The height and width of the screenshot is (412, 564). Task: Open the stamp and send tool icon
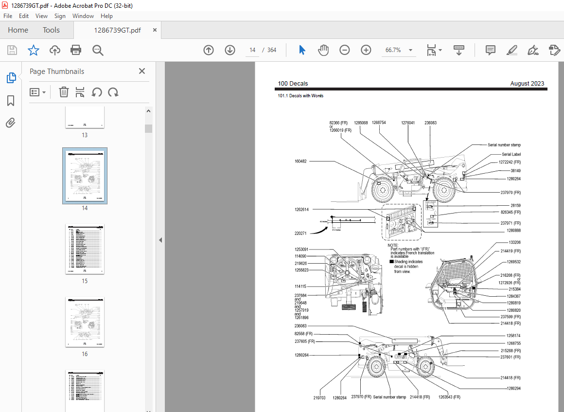pyautogui.click(x=554, y=50)
